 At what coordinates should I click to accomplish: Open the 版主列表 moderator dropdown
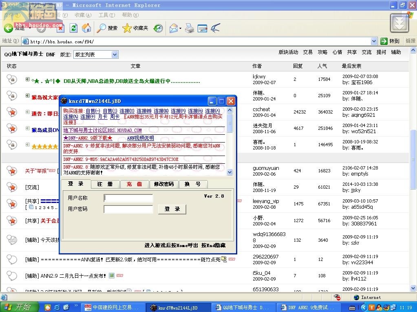(x=96, y=55)
